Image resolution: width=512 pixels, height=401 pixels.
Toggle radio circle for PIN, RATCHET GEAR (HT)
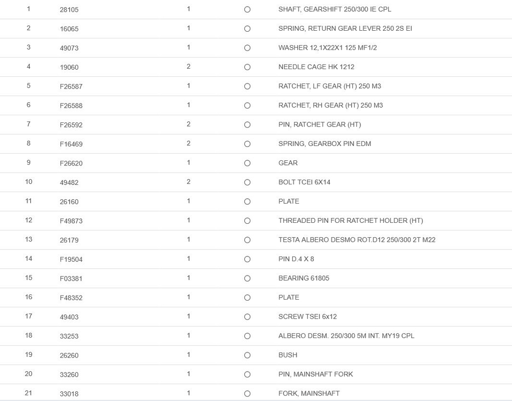247,125
